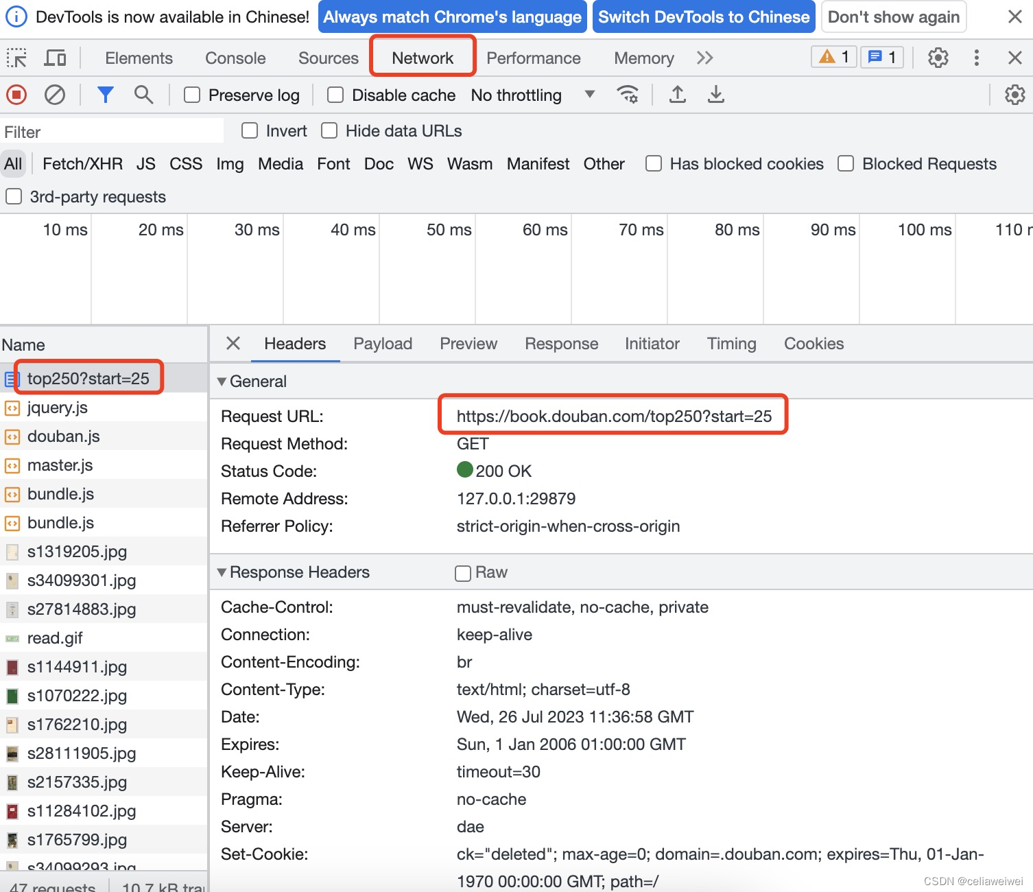Toggle the device toolbar icon
The width and height of the screenshot is (1033, 892).
pos(55,58)
